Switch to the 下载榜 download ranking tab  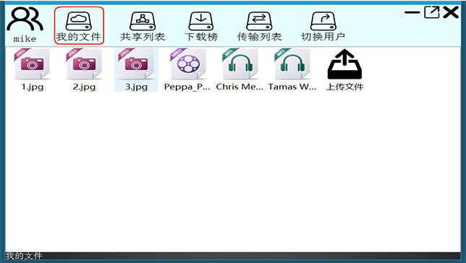201,27
